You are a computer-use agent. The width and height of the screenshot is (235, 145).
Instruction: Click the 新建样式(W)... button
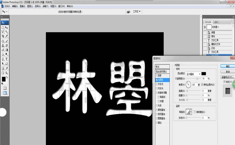[x=228, y=77]
